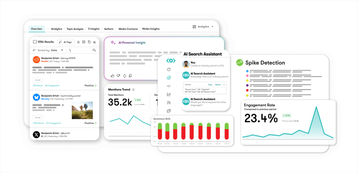Click the user avatar next to 'You'
The width and height of the screenshot is (358, 173).
tap(186, 64)
